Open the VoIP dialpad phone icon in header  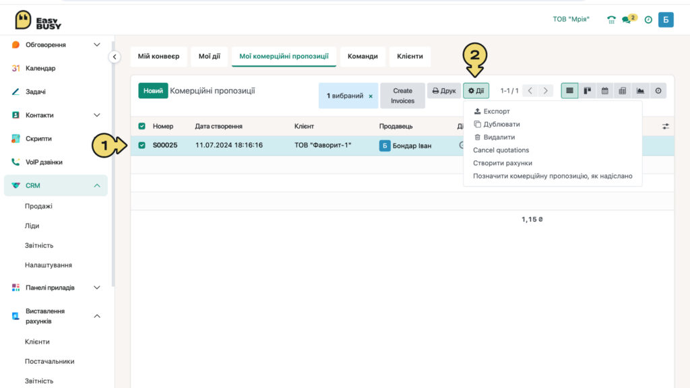(x=611, y=20)
